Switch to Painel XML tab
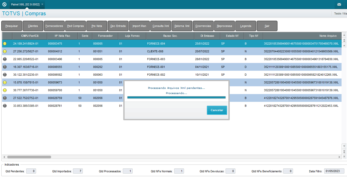The image size is (347, 178). pos(25,4)
